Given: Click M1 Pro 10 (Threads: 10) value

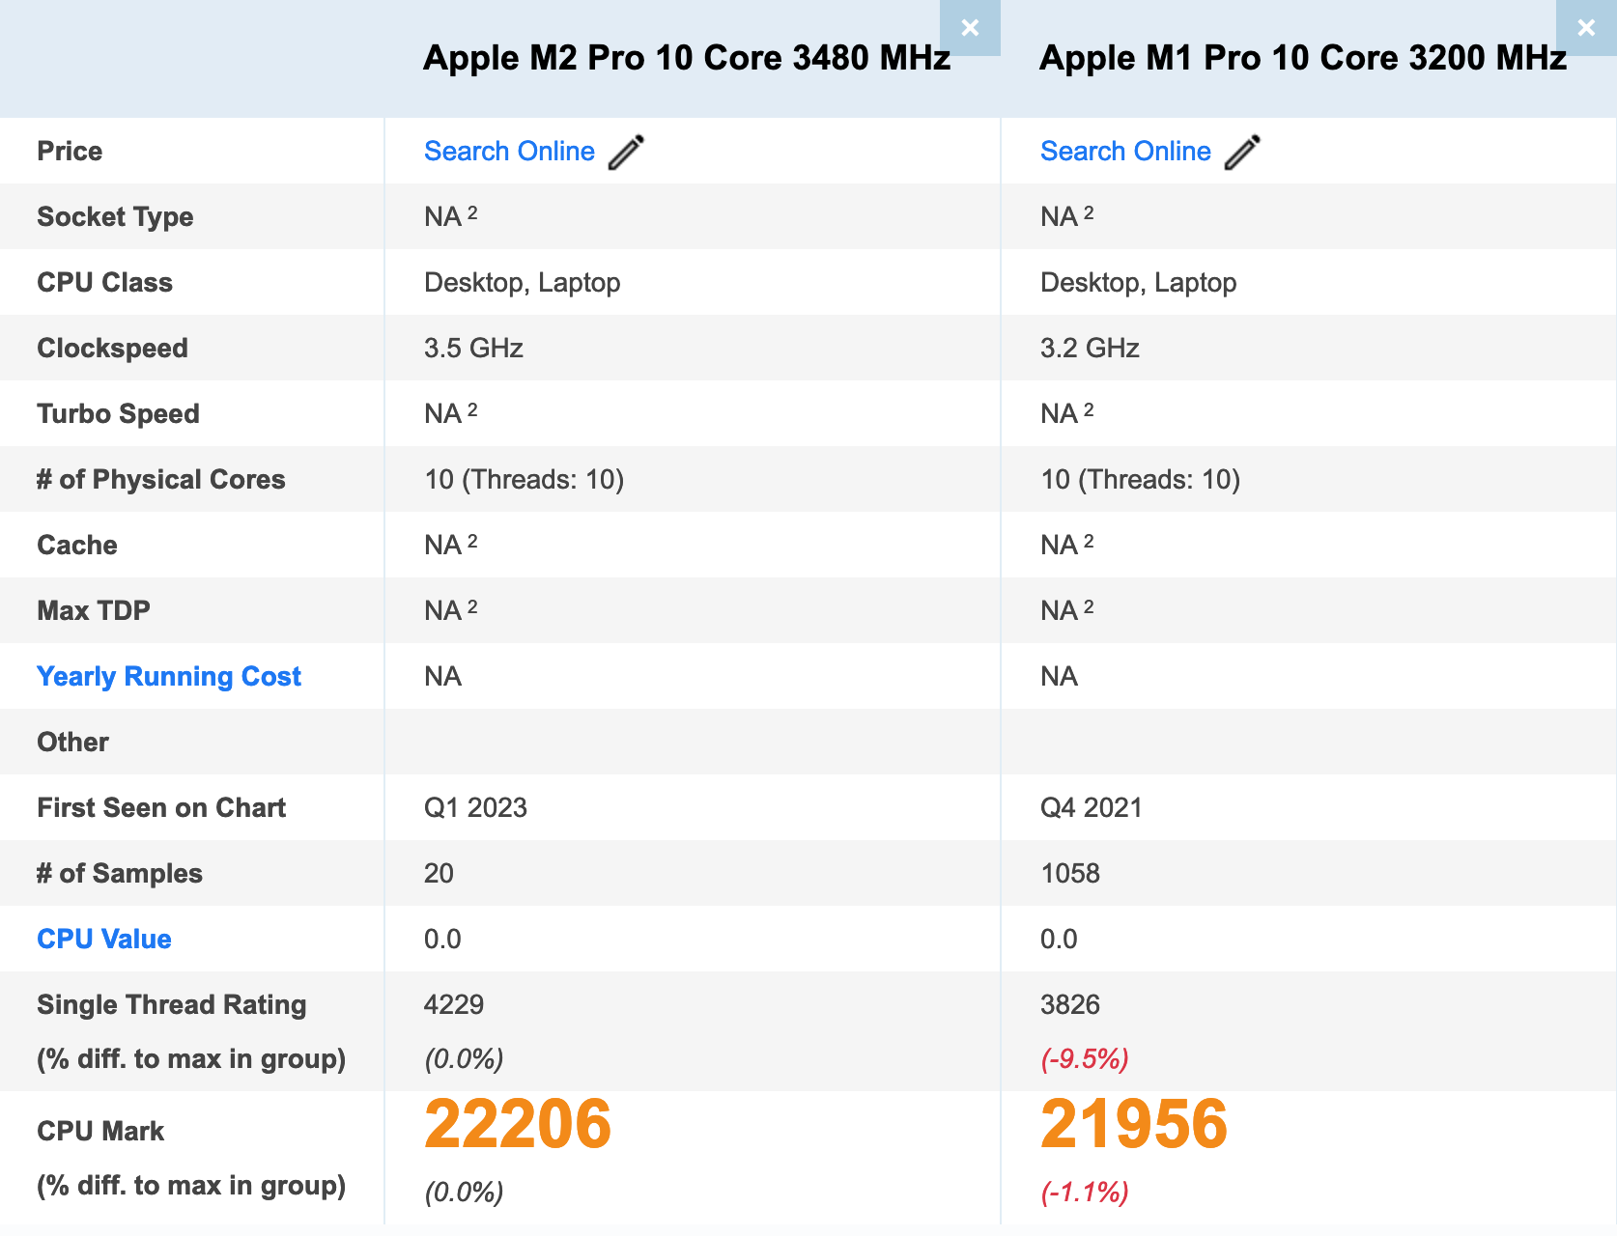Looking at the screenshot, I should pos(1141,480).
